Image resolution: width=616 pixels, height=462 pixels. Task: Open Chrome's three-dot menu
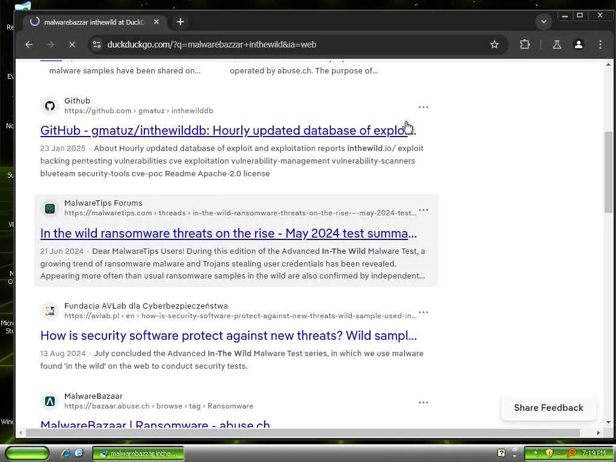[600, 45]
